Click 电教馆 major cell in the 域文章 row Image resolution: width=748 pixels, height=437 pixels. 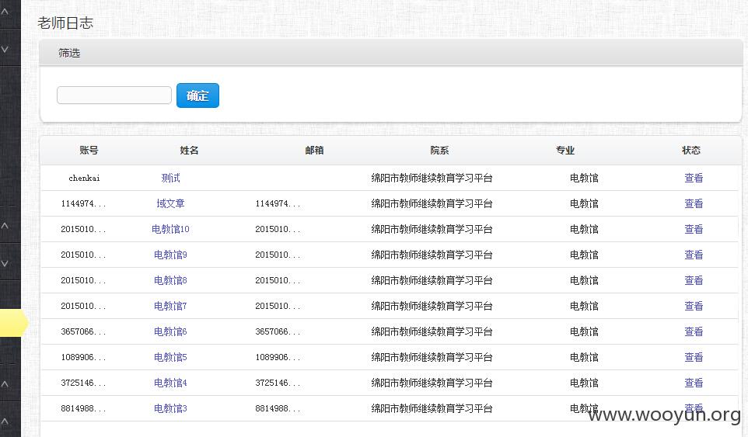[584, 203]
